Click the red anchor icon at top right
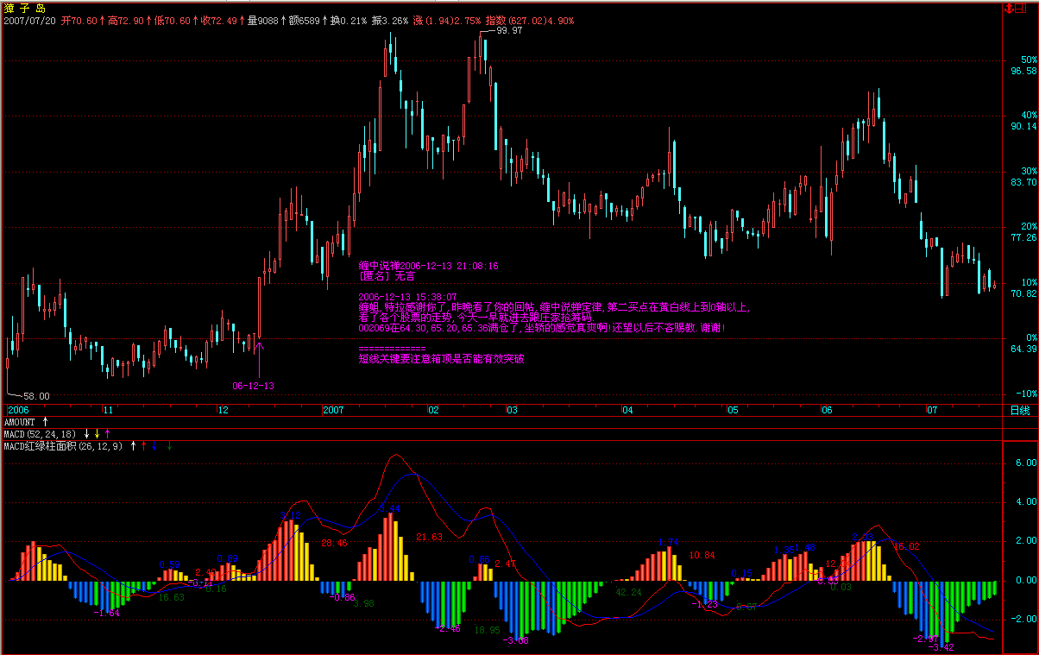The width and height of the screenshot is (1039, 655). point(1009,8)
